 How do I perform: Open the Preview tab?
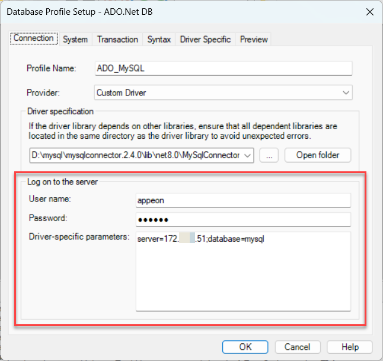254,39
